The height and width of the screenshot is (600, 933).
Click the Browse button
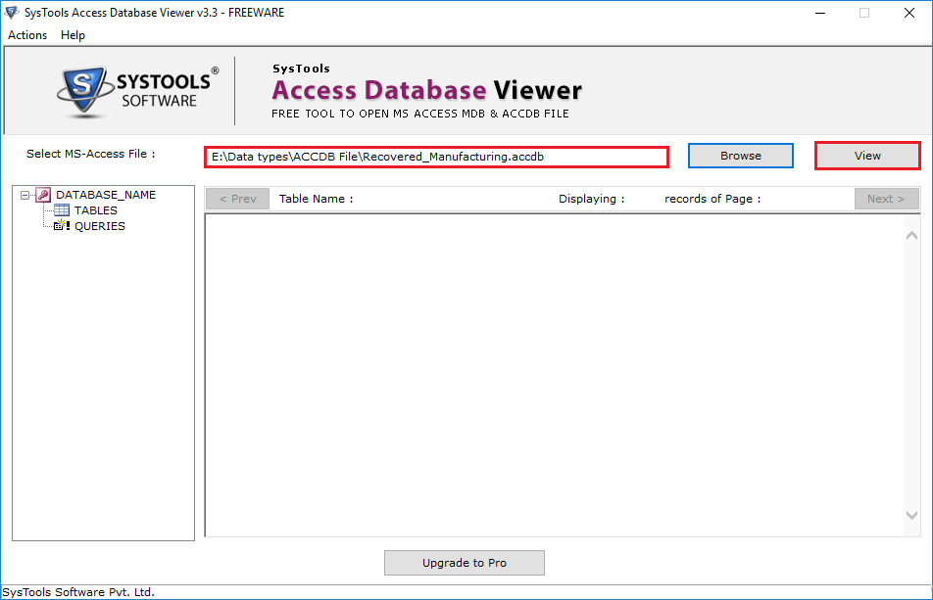740,156
